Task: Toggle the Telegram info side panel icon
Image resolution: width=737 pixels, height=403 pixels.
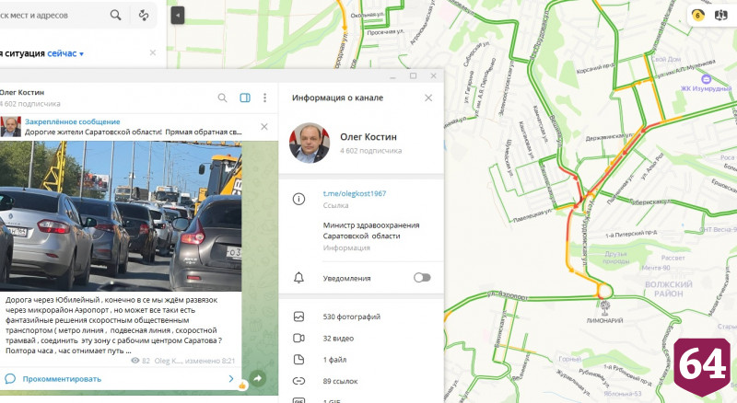Action: pos(245,98)
